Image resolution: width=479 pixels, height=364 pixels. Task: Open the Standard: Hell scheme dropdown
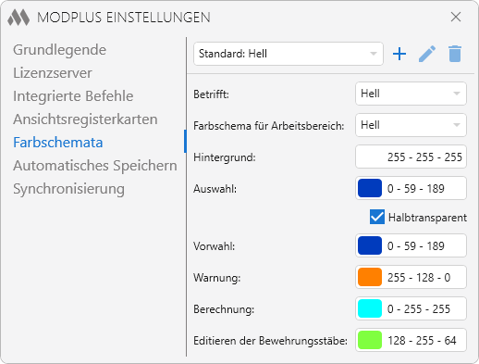[x=289, y=54]
